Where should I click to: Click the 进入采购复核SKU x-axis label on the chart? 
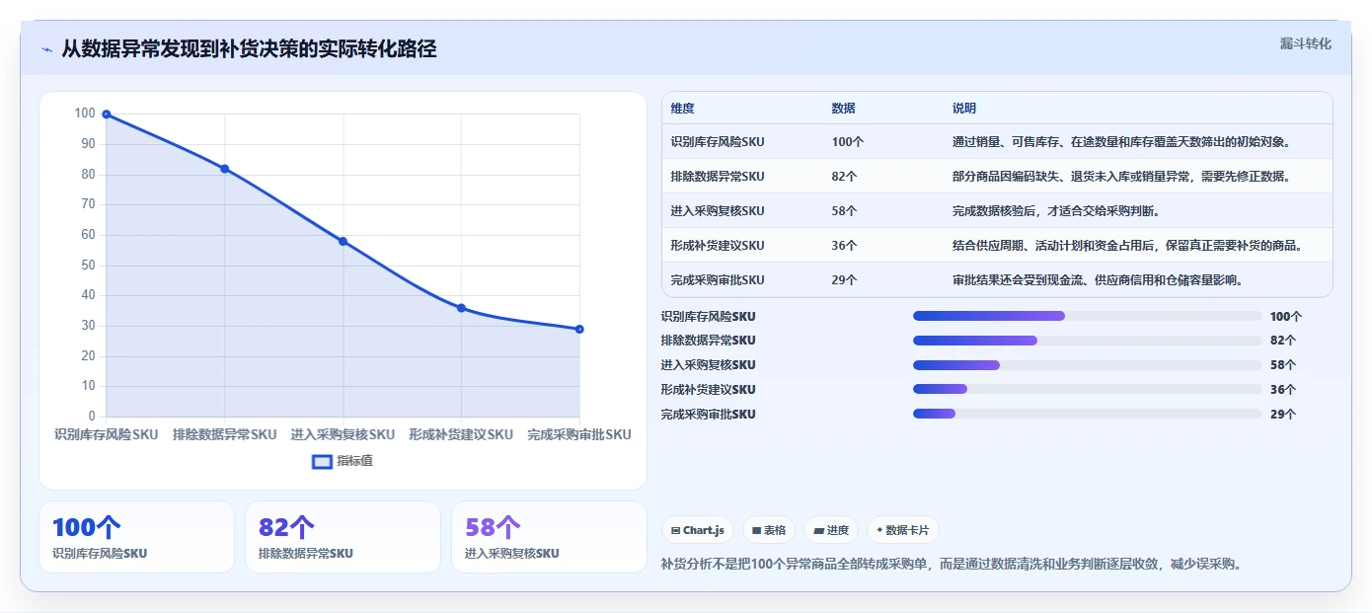tap(343, 434)
